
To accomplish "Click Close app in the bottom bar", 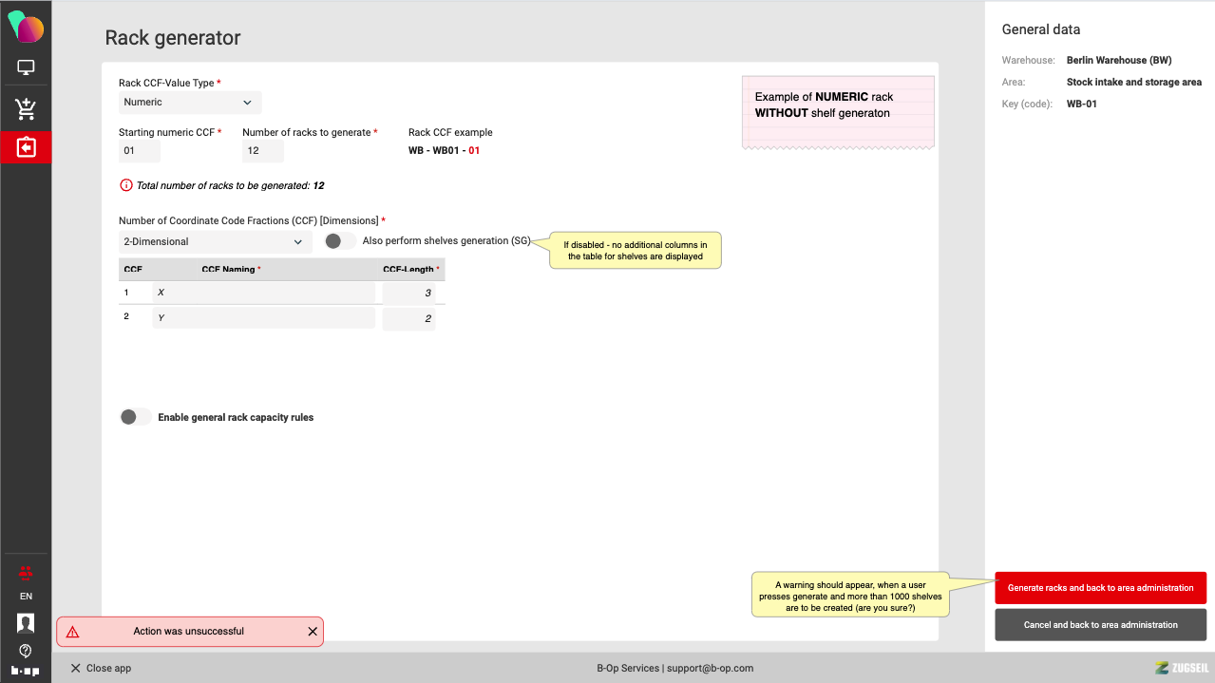I will [x=101, y=668].
